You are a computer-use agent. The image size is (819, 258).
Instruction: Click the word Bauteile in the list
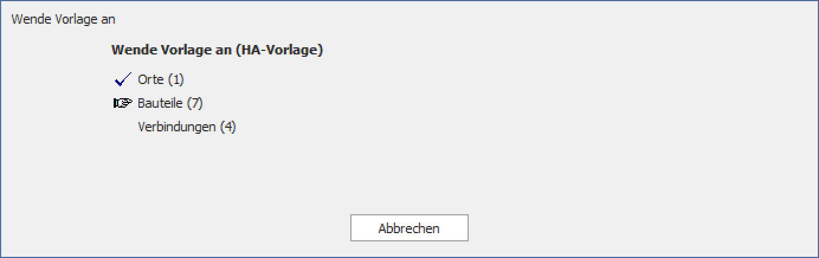coord(160,104)
